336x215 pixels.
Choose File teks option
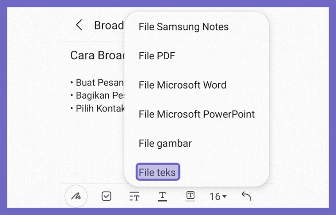(x=158, y=172)
